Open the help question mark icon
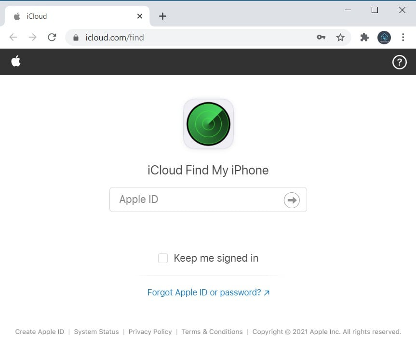Viewport: 416px width, 346px height. [x=399, y=62]
